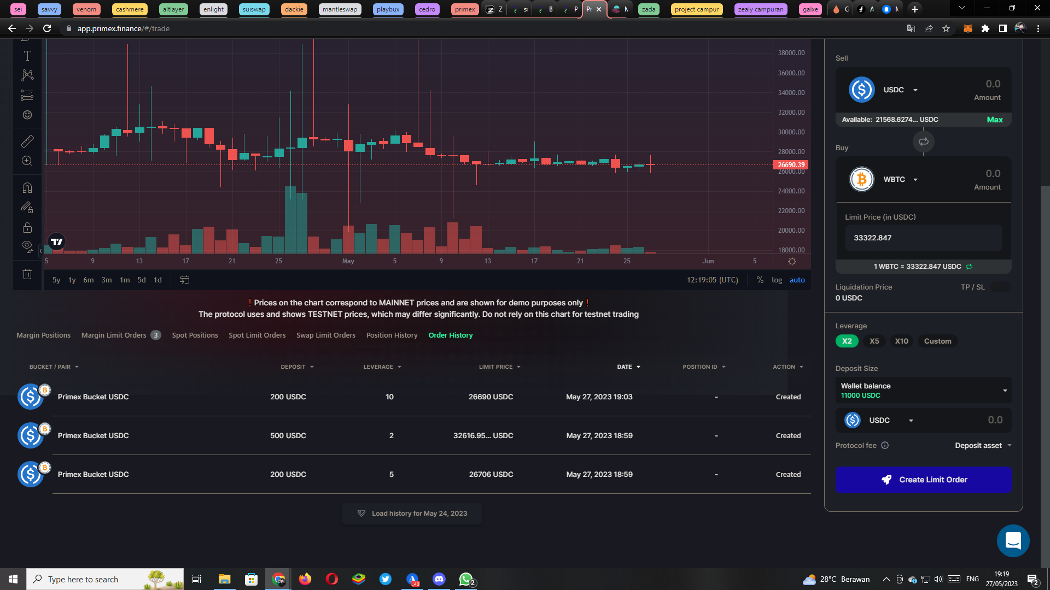Switch to Spot Limit Orders tab
This screenshot has height=590, width=1050.
pyautogui.click(x=257, y=335)
